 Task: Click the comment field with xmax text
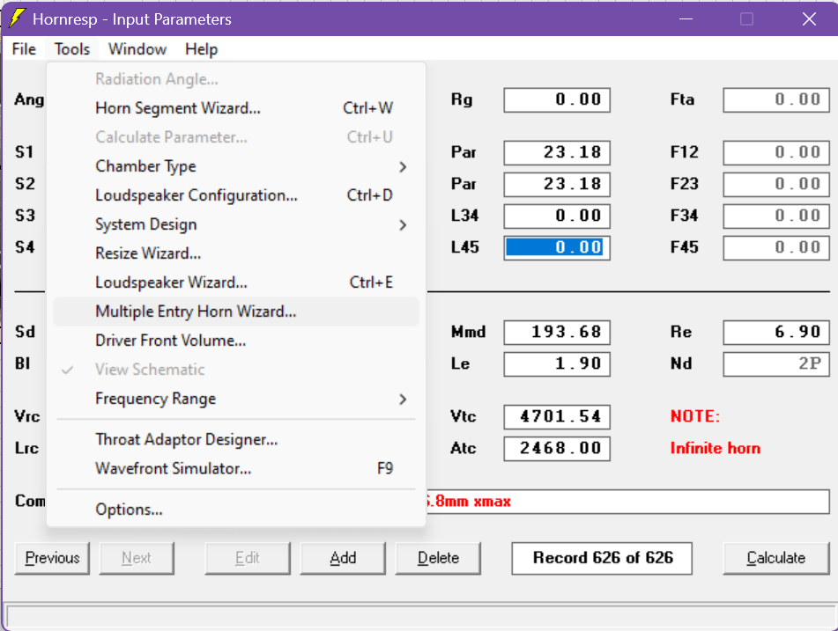627,502
